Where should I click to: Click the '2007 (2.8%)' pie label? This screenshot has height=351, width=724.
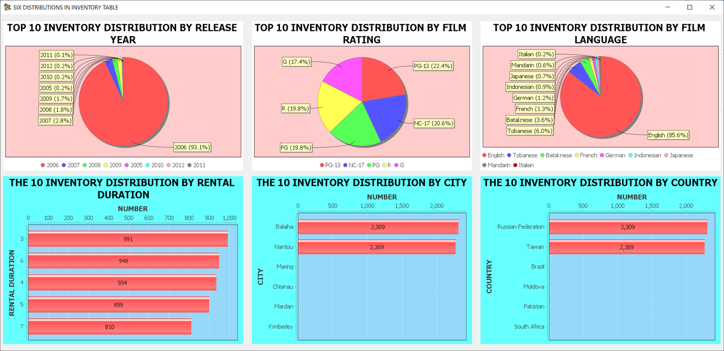click(x=56, y=120)
